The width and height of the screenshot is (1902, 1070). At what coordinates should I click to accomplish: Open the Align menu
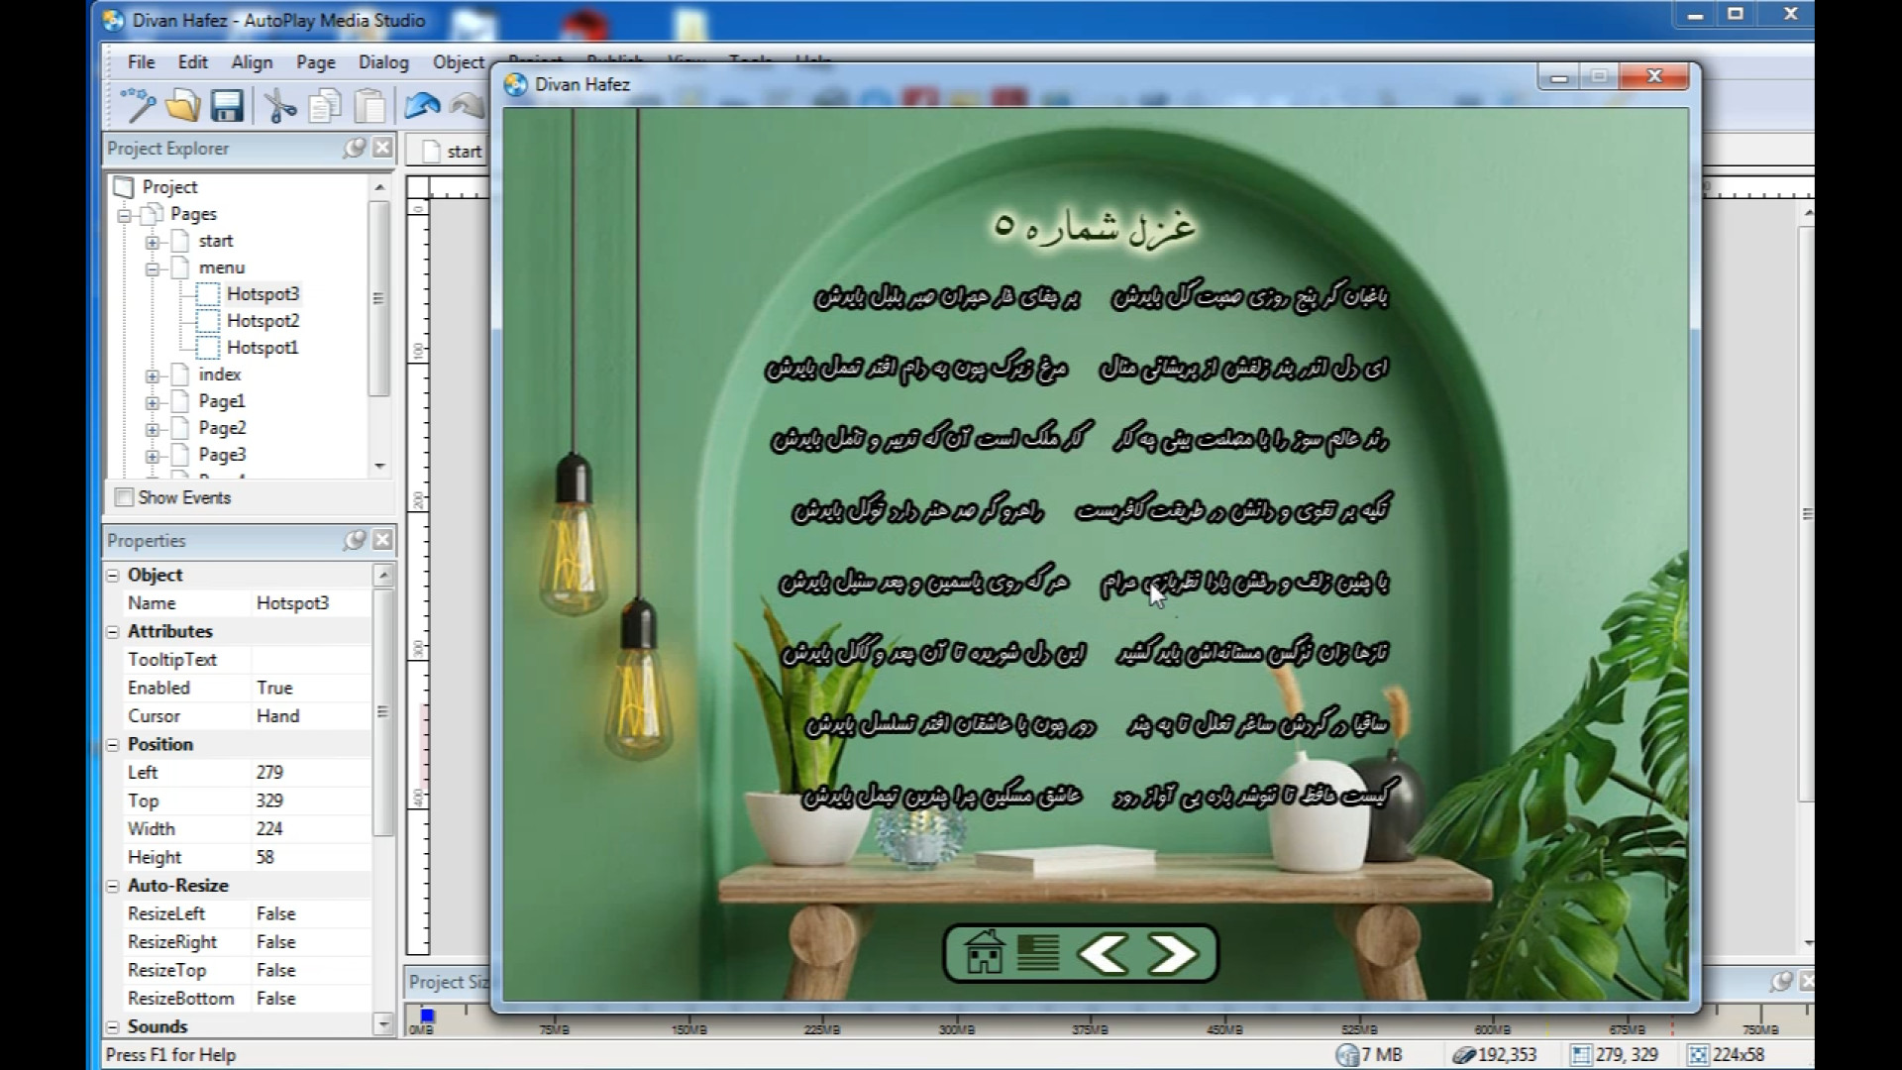click(x=252, y=61)
